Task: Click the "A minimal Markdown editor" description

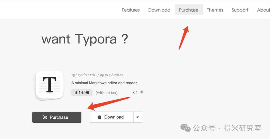Action: pyautogui.click(x=104, y=83)
